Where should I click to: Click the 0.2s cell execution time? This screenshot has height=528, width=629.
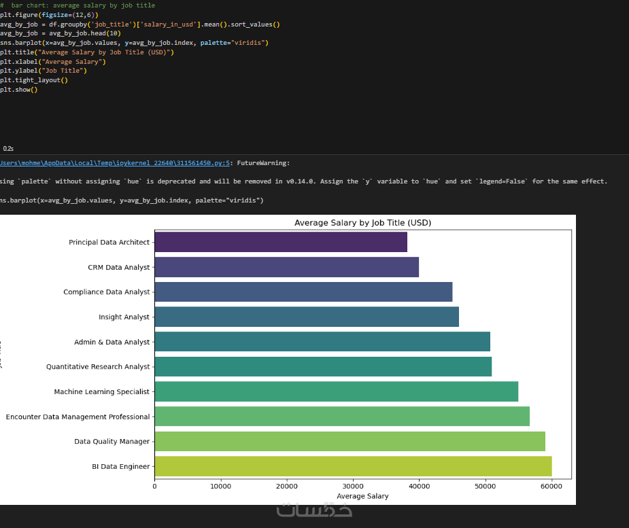pos(8,148)
